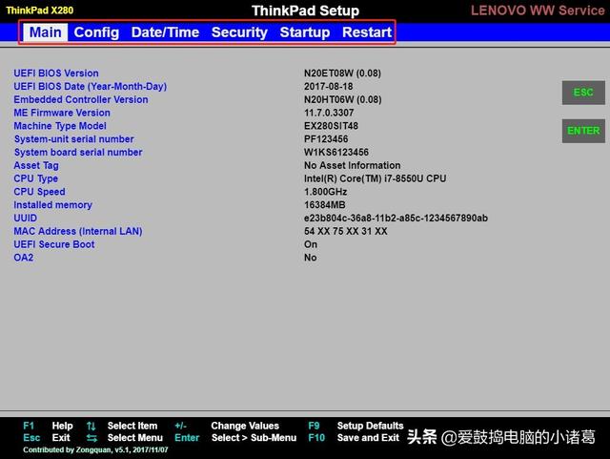Select the OA2 label

(x=23, y=258)
